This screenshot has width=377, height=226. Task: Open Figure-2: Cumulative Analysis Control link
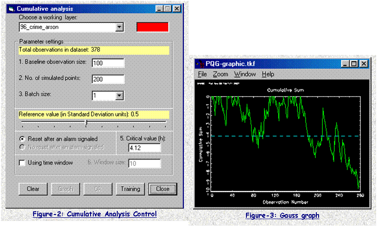(x=95, y=214)
